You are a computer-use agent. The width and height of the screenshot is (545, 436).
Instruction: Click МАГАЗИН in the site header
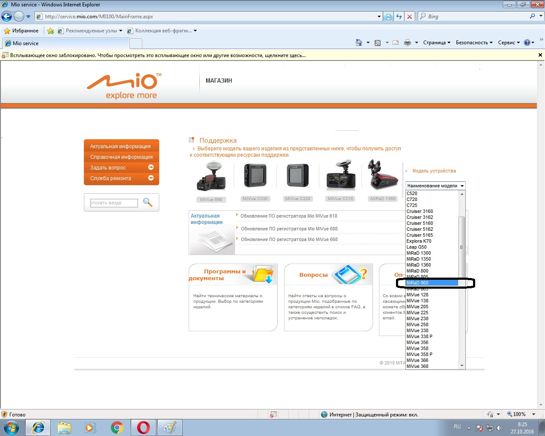click(x=219, y=80)
